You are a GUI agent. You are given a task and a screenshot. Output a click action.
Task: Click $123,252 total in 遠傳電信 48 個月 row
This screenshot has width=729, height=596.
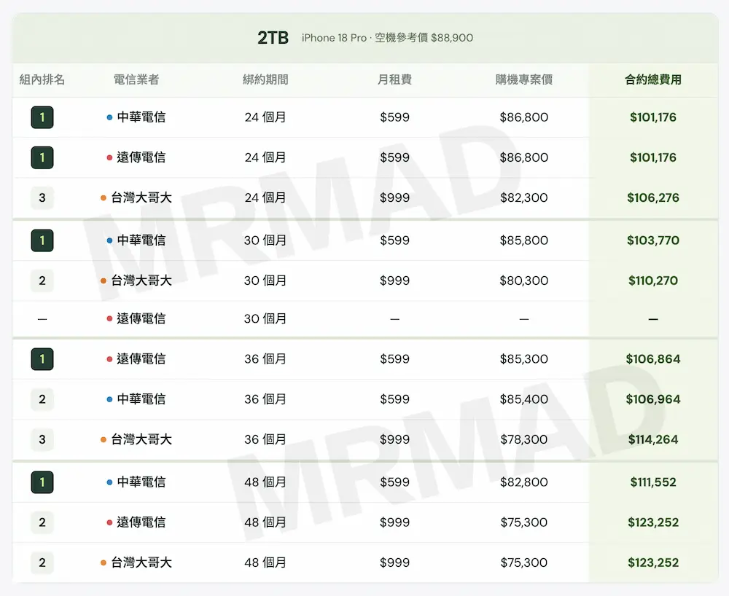(653, 522)
